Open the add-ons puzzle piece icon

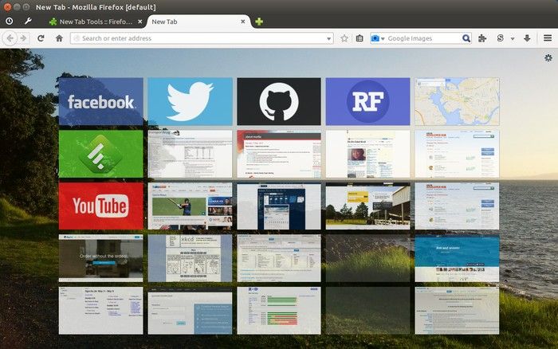(x=482, y=38)
